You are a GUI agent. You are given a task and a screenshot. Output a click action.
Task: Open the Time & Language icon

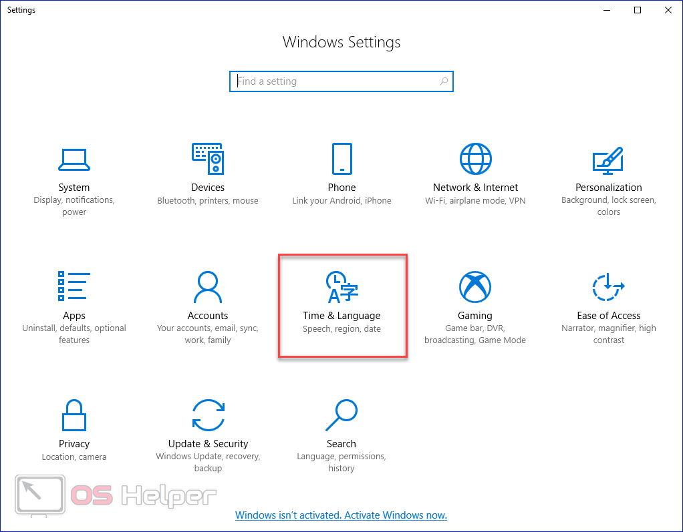[341, 287]
